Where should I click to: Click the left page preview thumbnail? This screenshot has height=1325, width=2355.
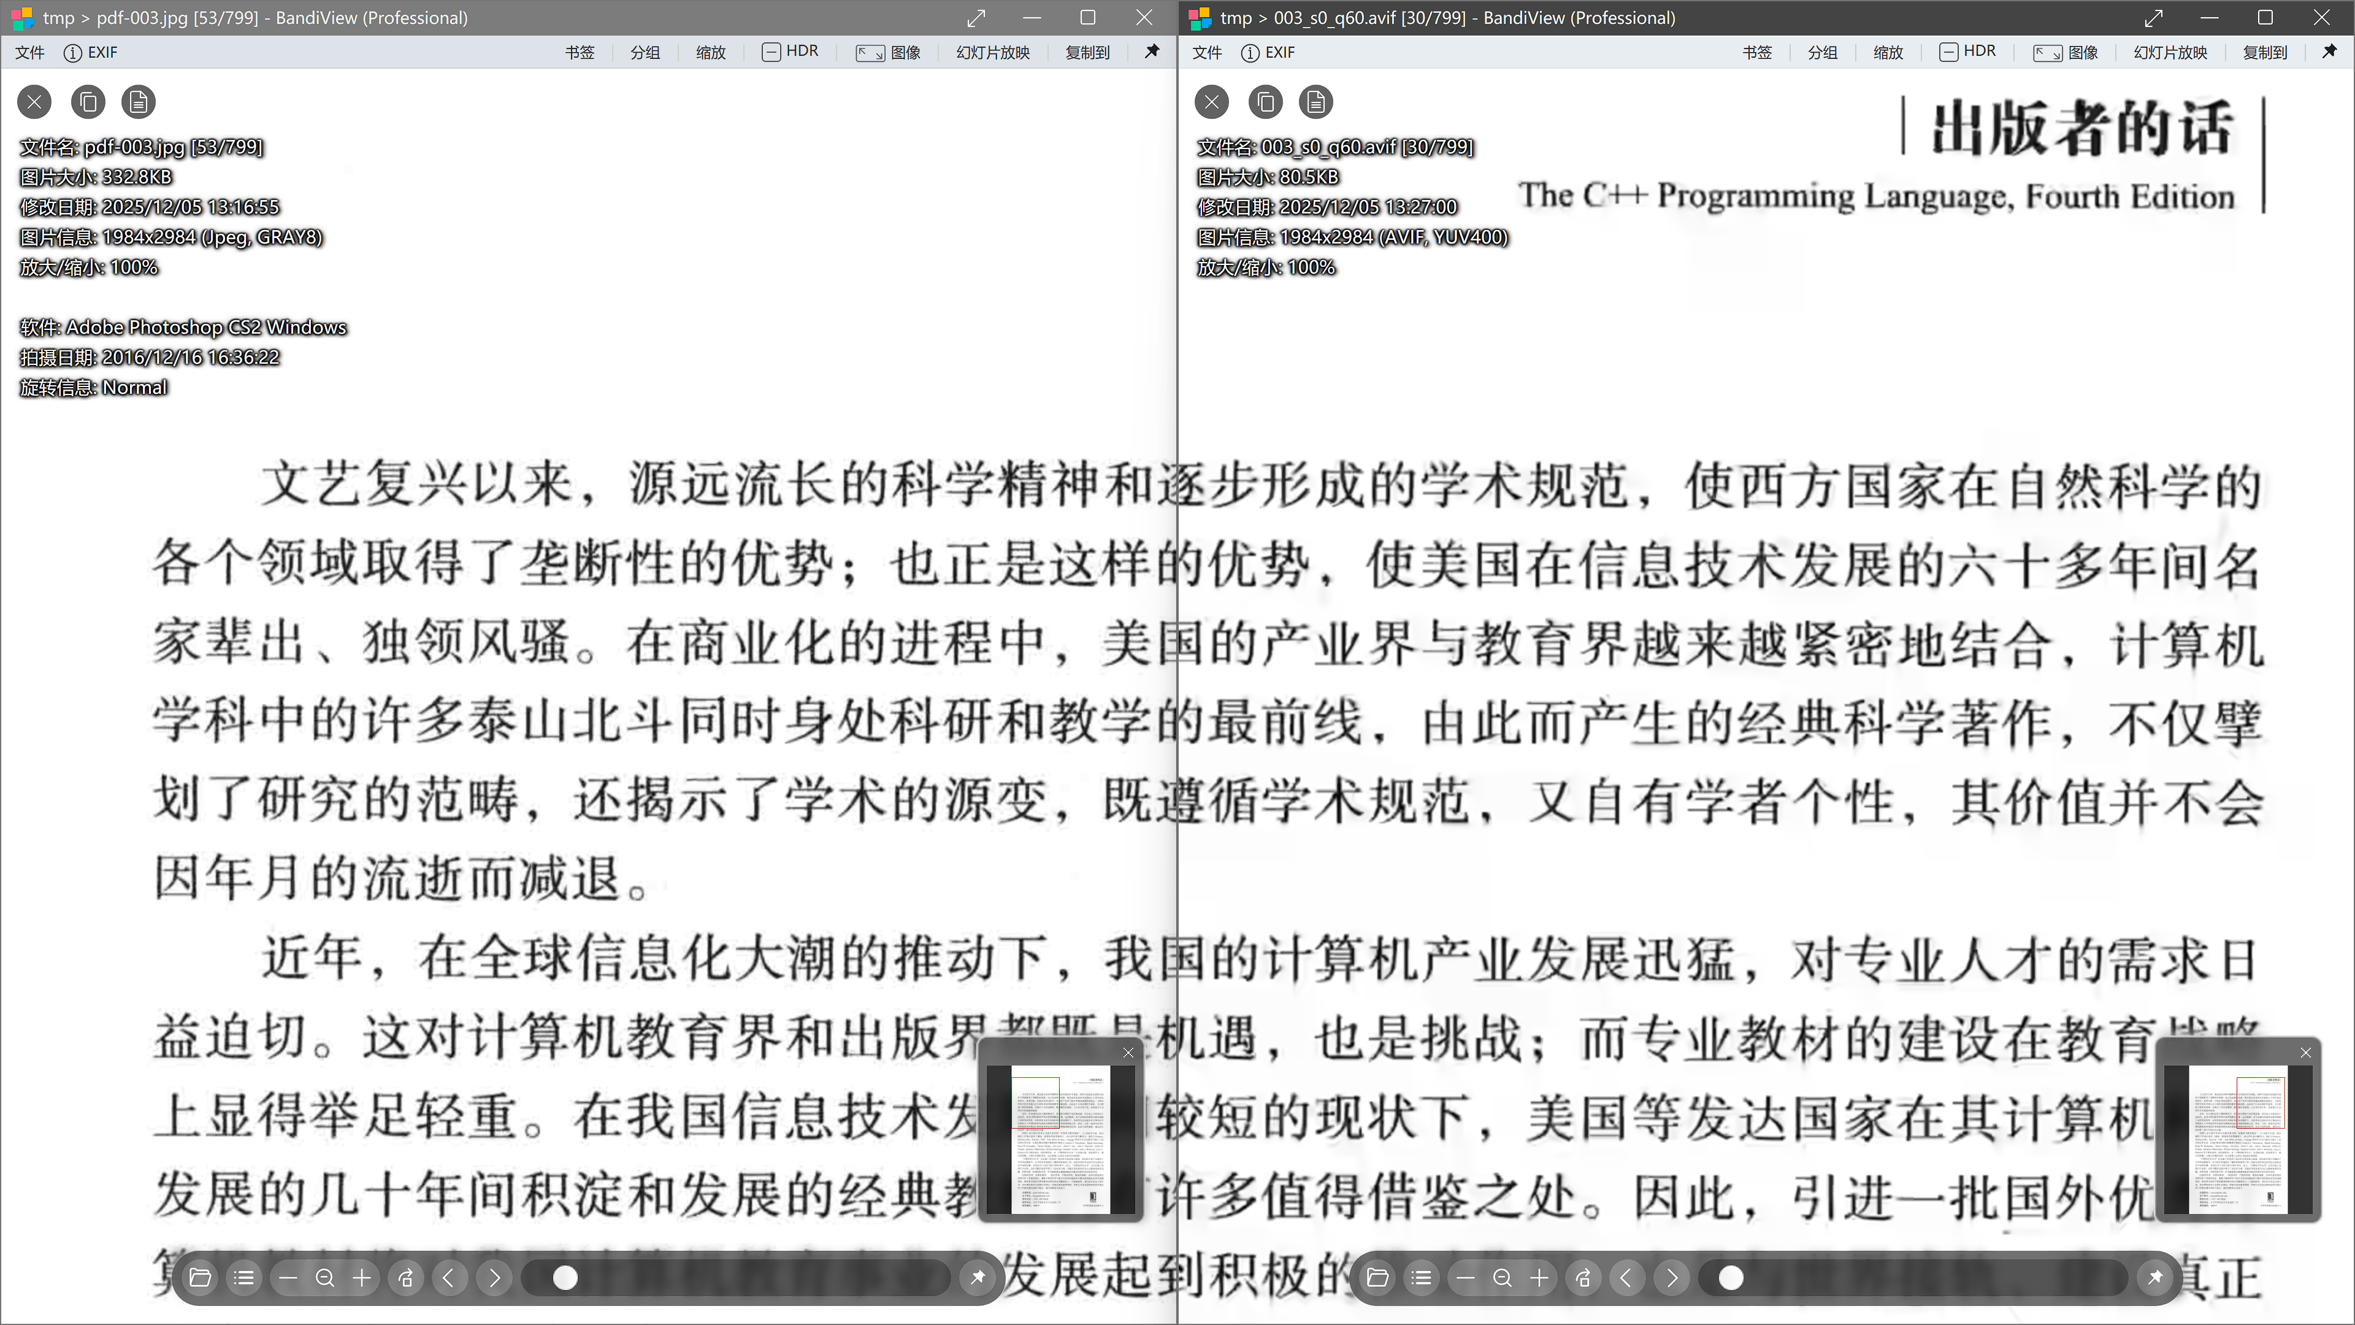coord(1060,1134)
